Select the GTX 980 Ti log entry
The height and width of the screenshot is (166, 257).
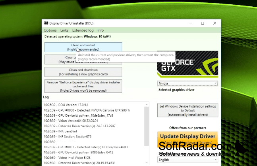point(87,110)
